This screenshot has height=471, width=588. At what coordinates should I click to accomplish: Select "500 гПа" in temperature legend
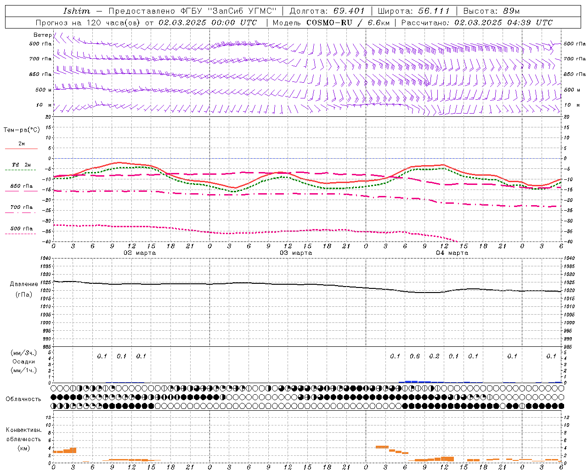tap(22, 229)
